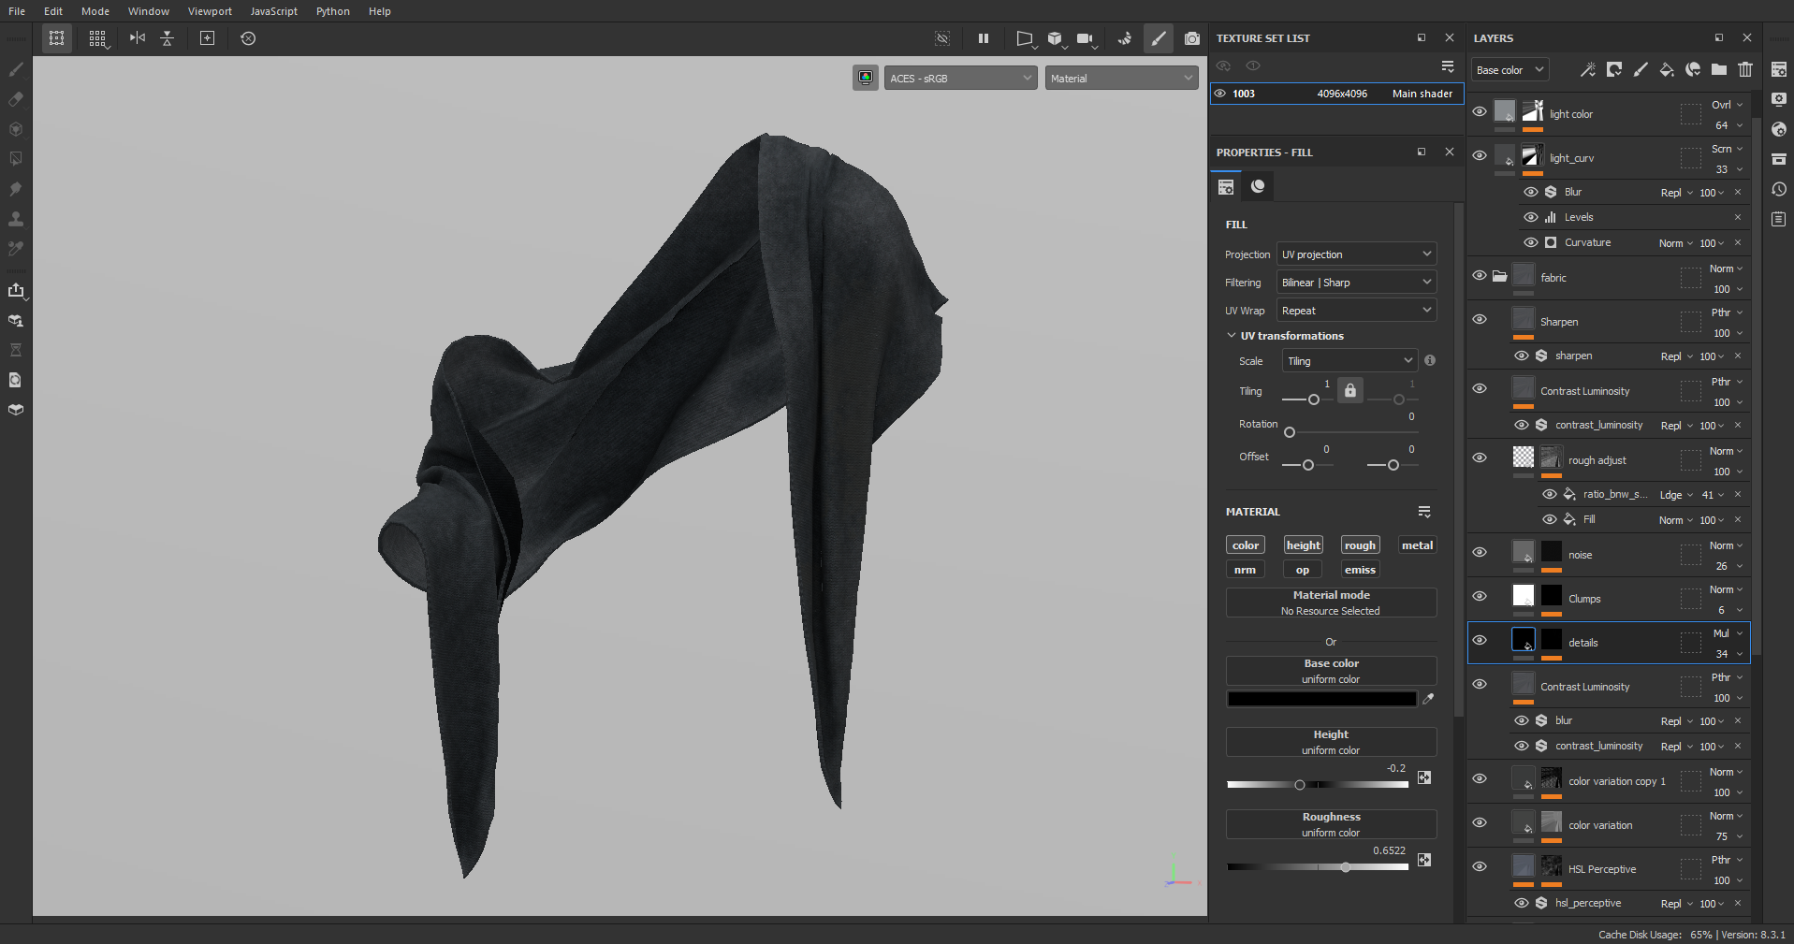1794x944 pixels.
Task: Toggle visibility of the Clumps layer
Action: coord(1480,597)
